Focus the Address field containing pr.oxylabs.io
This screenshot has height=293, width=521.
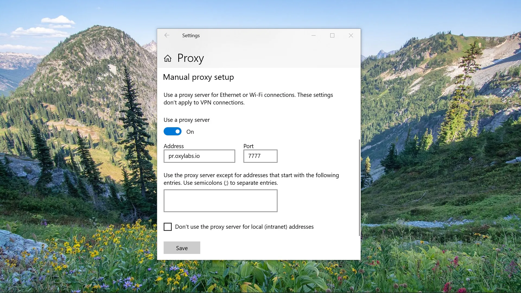pos(199,156)
